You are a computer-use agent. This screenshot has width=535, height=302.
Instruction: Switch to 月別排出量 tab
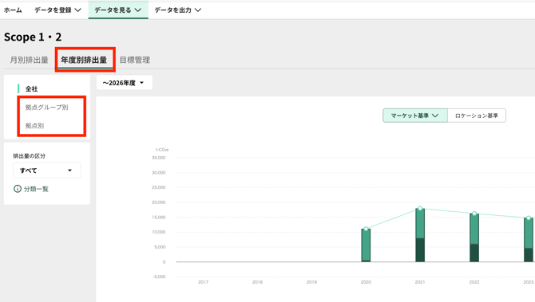tap(29, 60)
